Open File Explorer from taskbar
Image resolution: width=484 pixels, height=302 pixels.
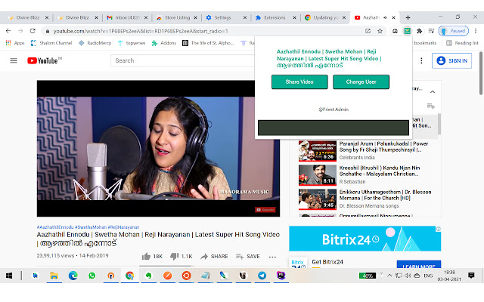[x=54, y=276]
